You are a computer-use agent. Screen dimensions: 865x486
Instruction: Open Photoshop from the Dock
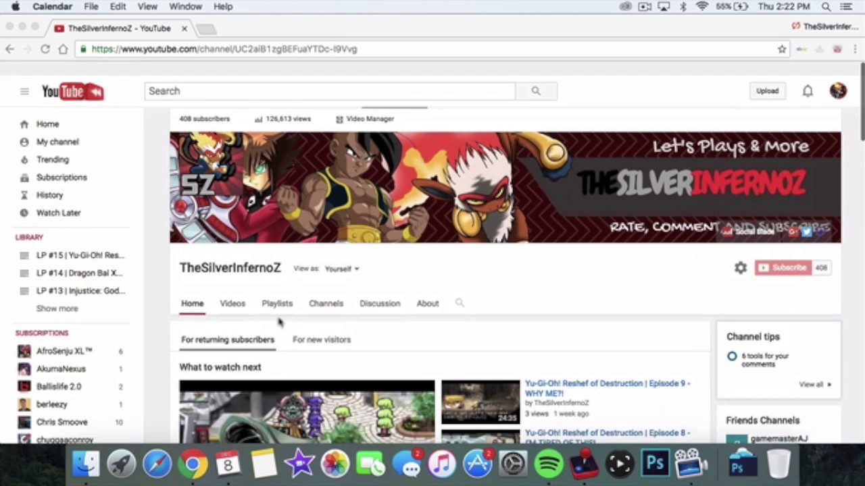pos(655,464)
